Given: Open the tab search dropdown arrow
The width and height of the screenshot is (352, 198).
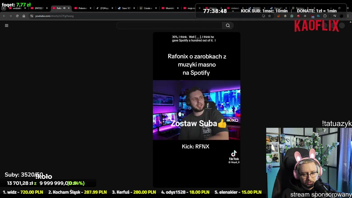Looking at the screenshot, I should (4, 8).
